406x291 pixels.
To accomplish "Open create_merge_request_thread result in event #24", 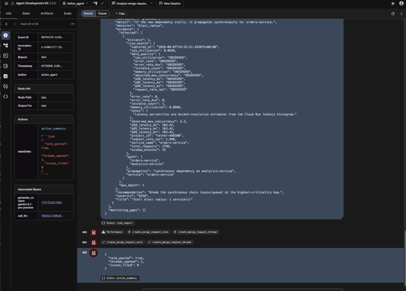I will point(170,242).
